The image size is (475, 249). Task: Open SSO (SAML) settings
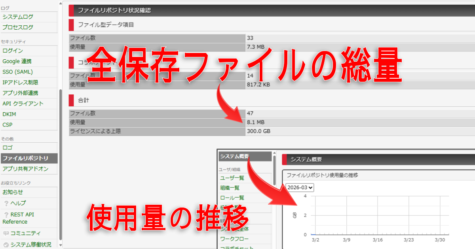click(x=17, y=72)
